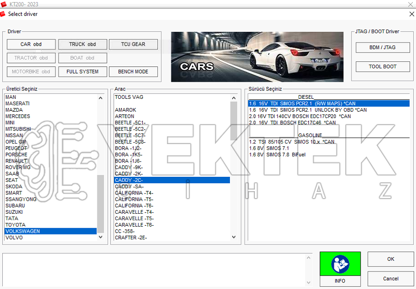The width and height of the screenshot is (416, 289).
Task: Select 1.6 8V SIMOS 7.1 driver
Action: point(329,148)
